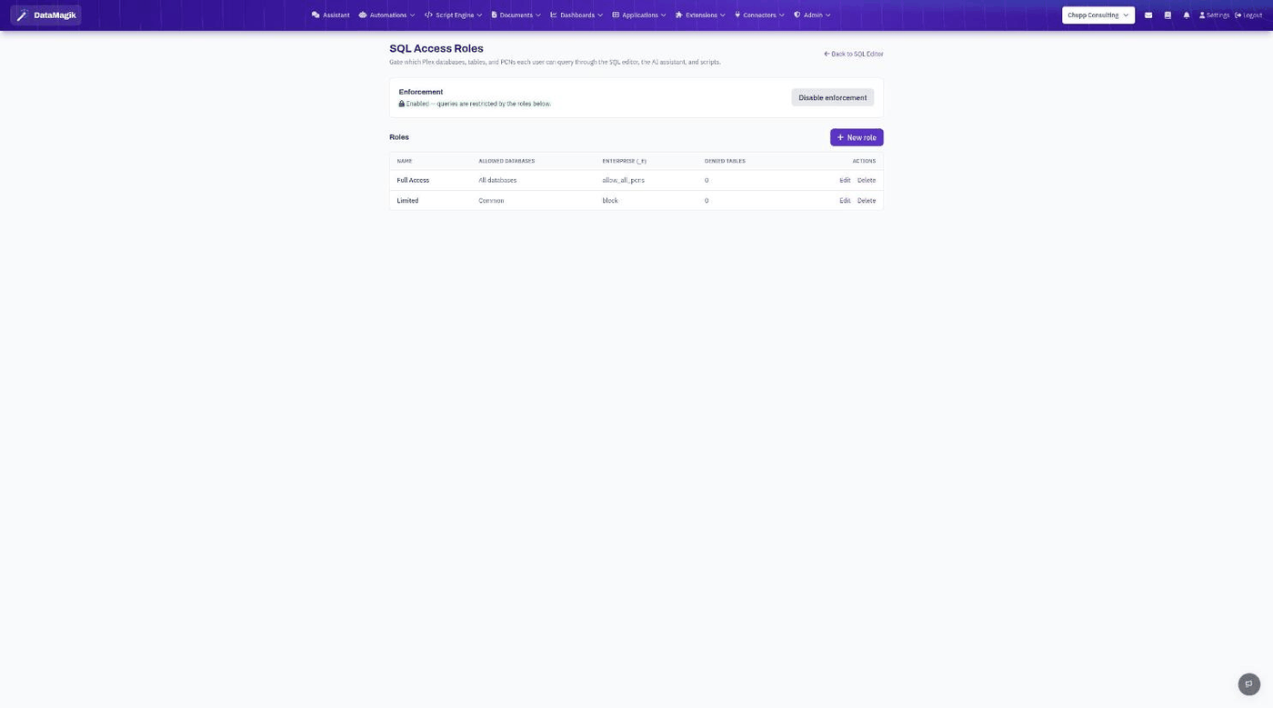This screenshot has height=708, width=1273.
Task: Open the feedback chat bubble icon
Action: coord(1249,684)
